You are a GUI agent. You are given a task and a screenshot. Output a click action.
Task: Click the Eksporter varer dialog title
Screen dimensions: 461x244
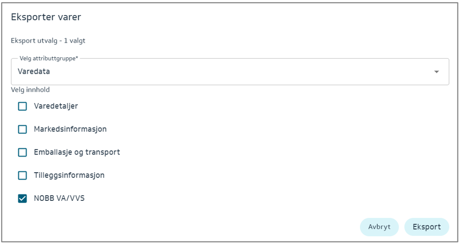[x=46, y=17]
